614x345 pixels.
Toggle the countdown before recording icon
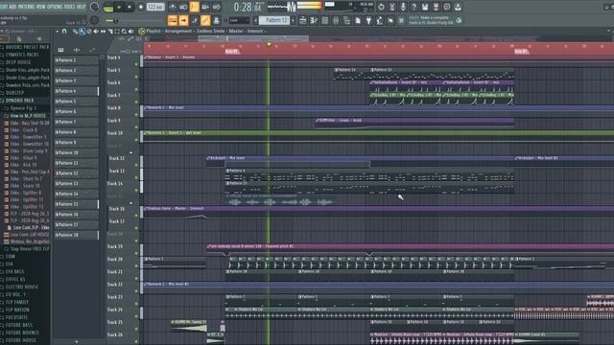(194, 7)
